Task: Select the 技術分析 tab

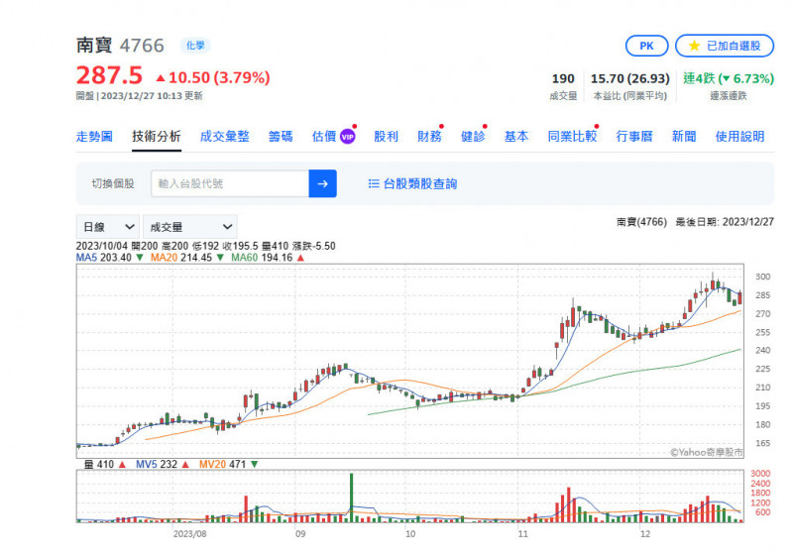Action: pos(157,137)
